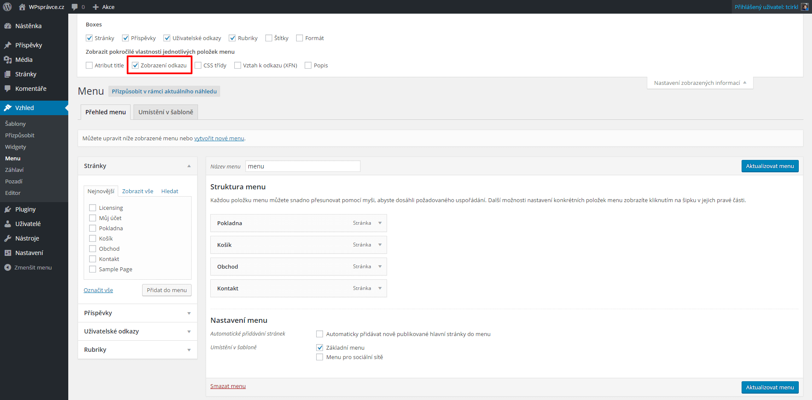Click the user avatar in admin bar

point(804,7)
